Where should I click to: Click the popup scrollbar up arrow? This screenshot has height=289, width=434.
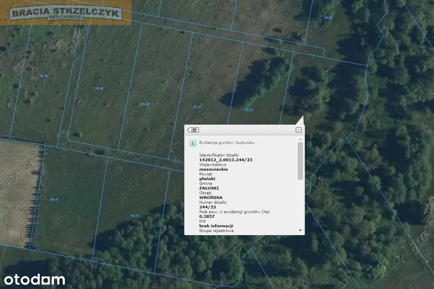pos(300,139)
